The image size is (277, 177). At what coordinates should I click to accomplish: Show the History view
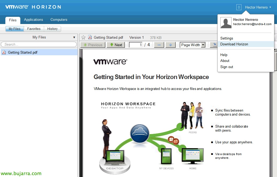tap(52, 29)
